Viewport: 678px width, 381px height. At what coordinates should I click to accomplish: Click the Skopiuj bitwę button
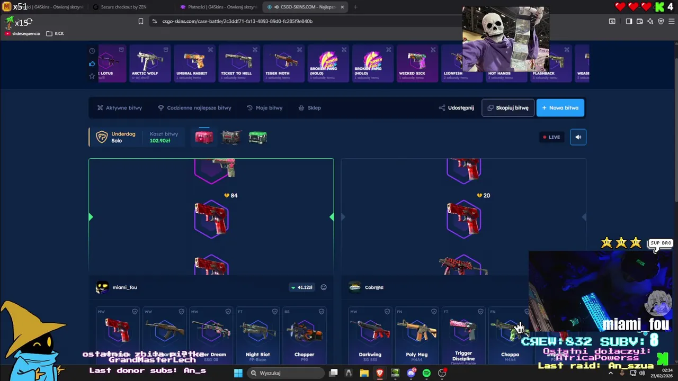click(508, 107)
